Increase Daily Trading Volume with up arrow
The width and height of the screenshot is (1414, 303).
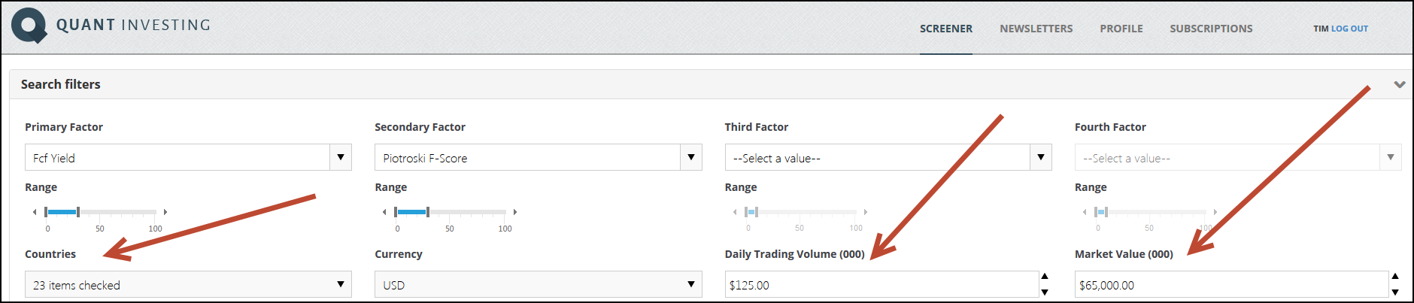[1045, 277]
